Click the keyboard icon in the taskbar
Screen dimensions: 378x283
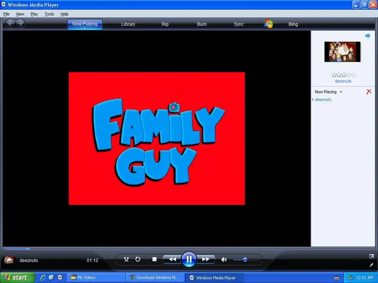tap(337, 278)
